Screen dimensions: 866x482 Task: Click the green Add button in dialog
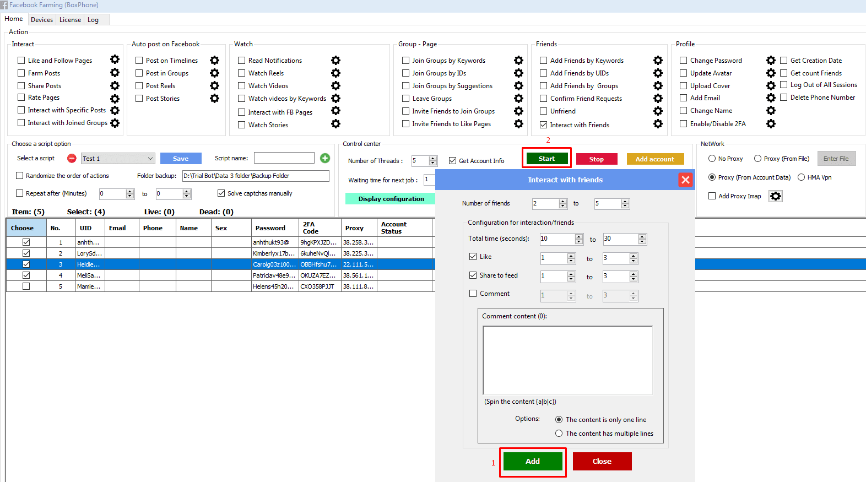pyautogui.click(x=533, y=461)
